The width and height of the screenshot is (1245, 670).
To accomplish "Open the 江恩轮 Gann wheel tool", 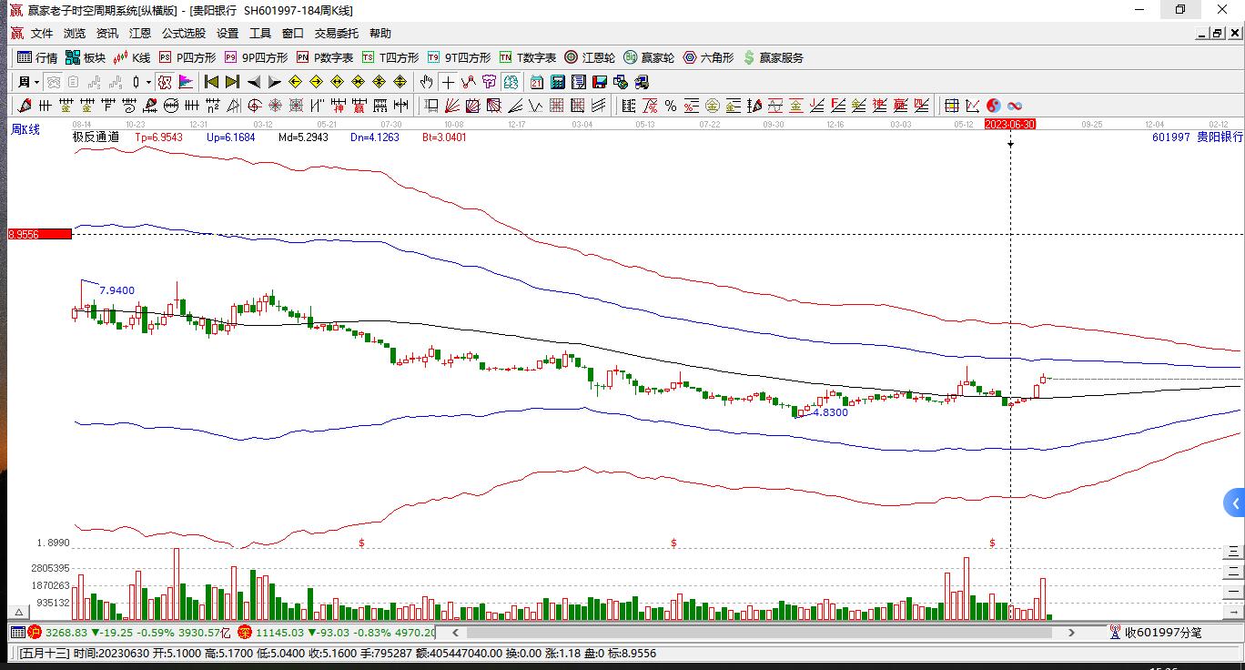I will point(590,57).
